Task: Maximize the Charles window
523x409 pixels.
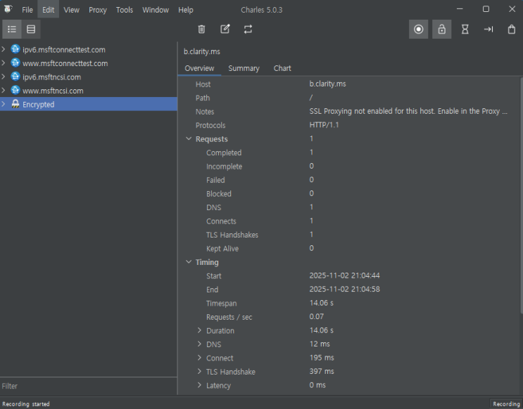Action: (x=486, y=9)
